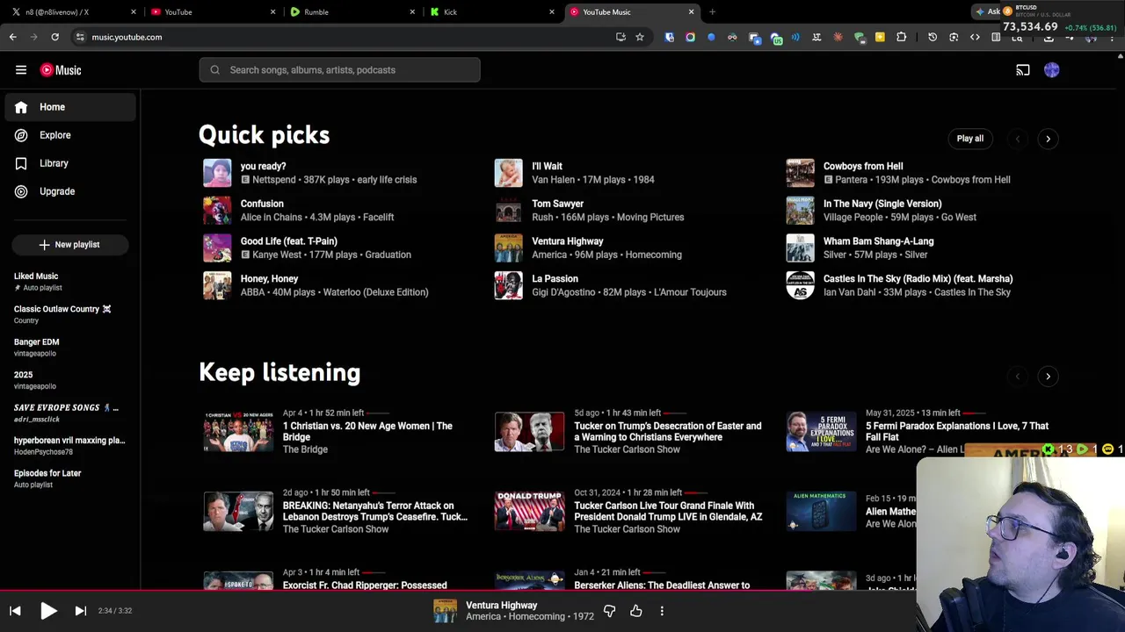Play Good Life thumbnail by Kanye West

click(x=217, y=248)
